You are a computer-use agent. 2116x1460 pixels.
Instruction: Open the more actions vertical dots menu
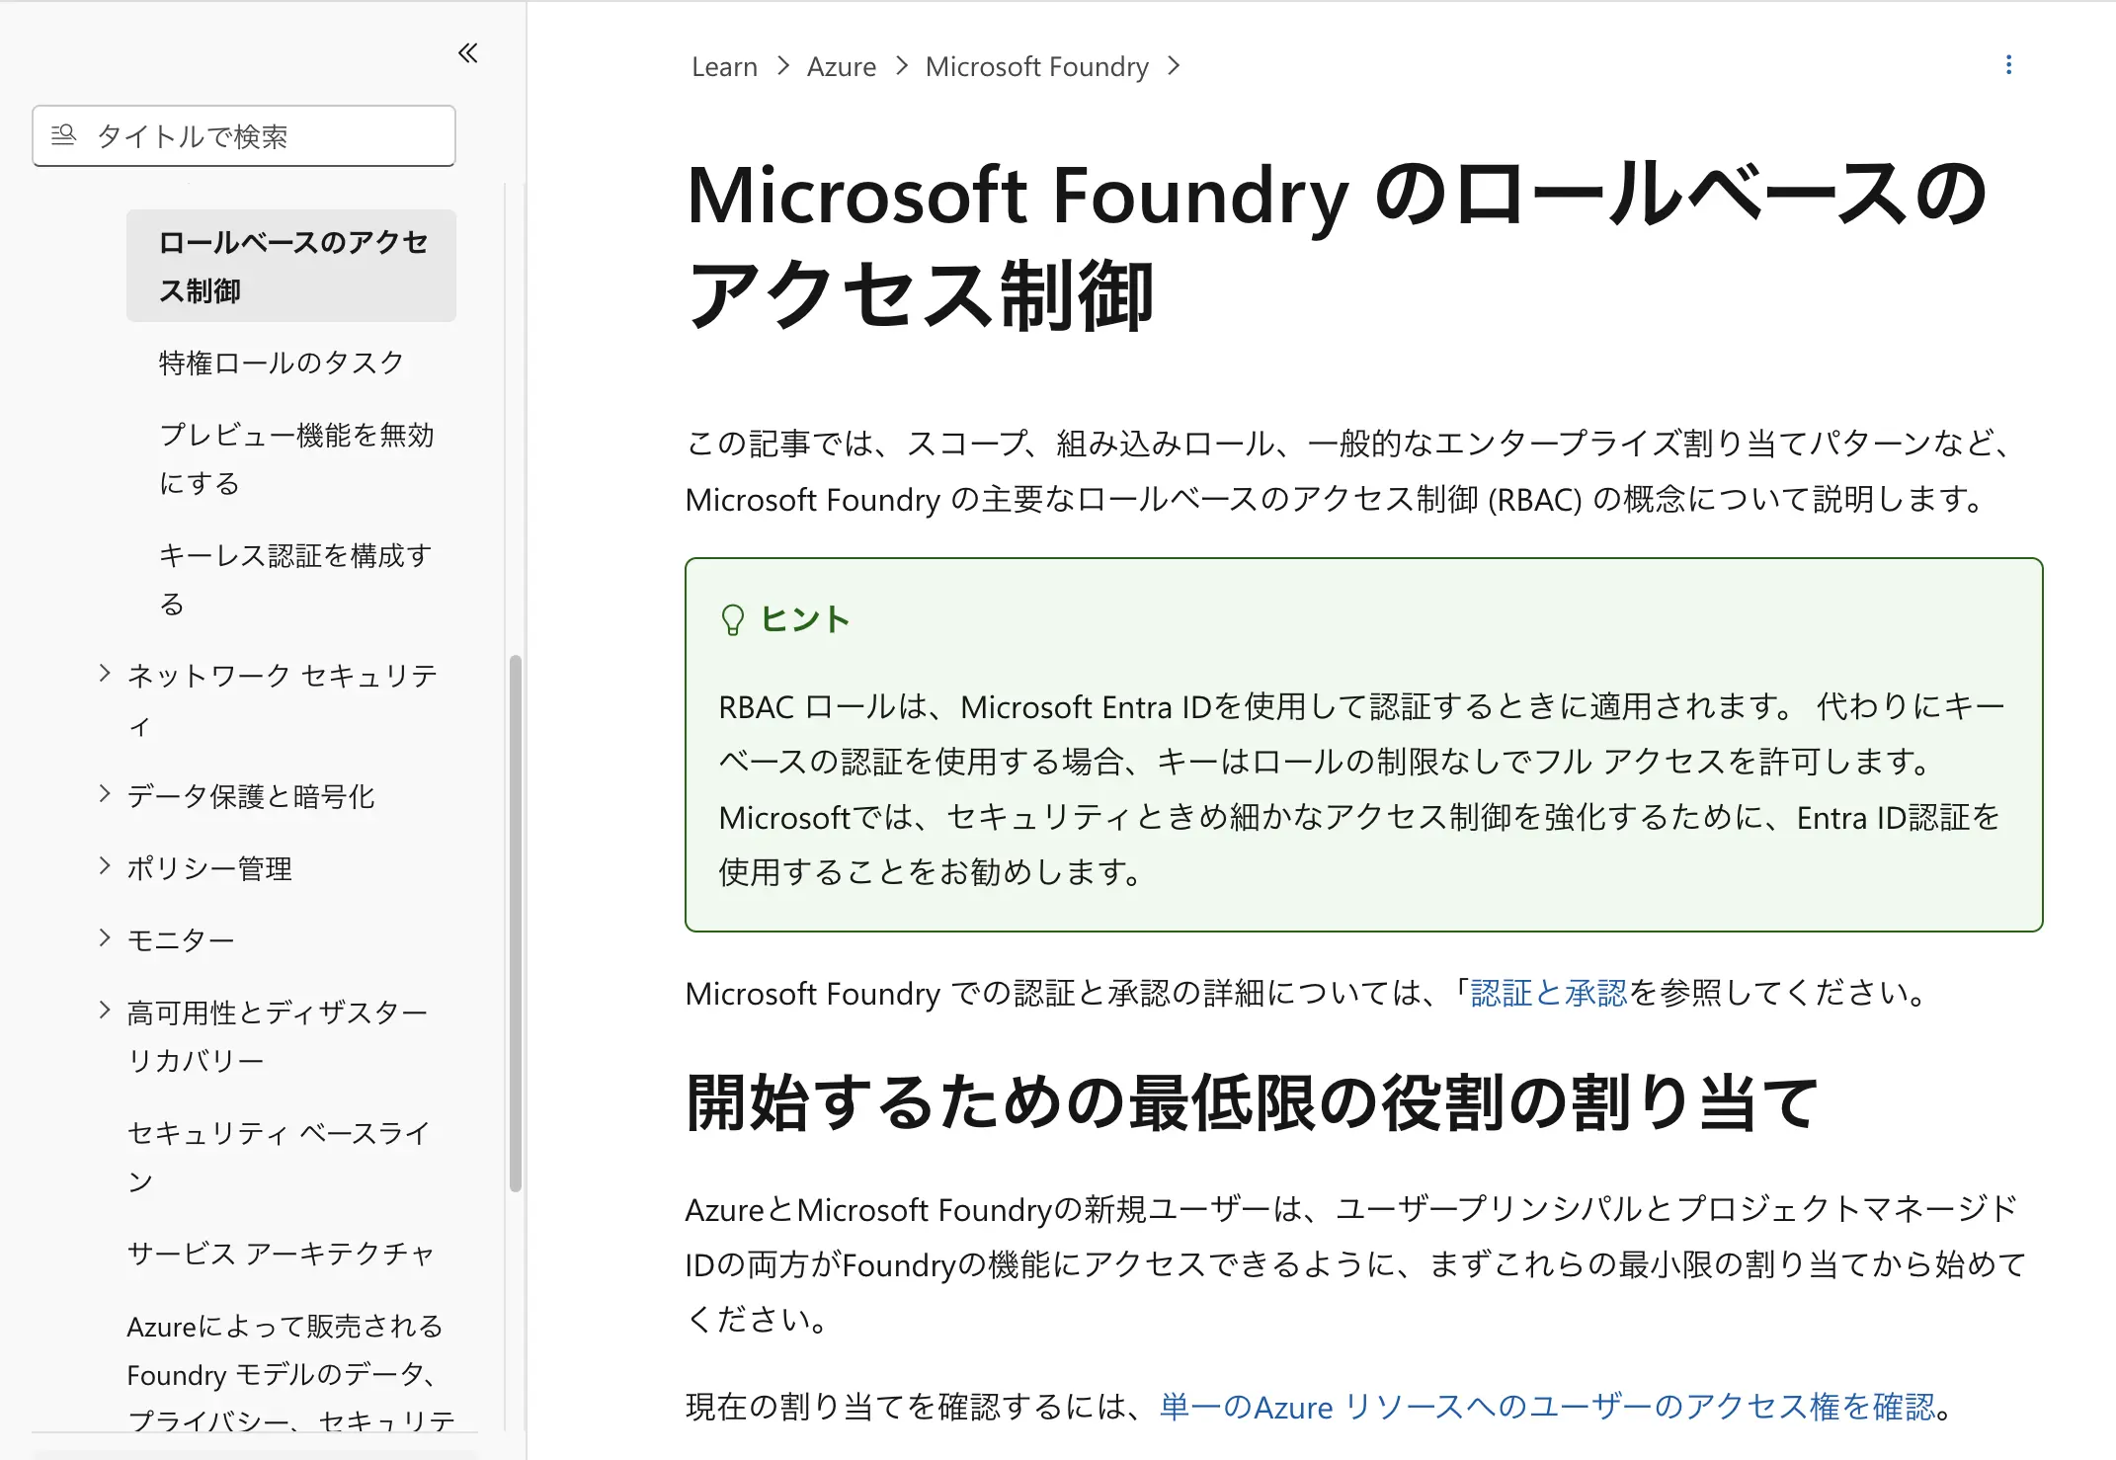point(2008,65)
